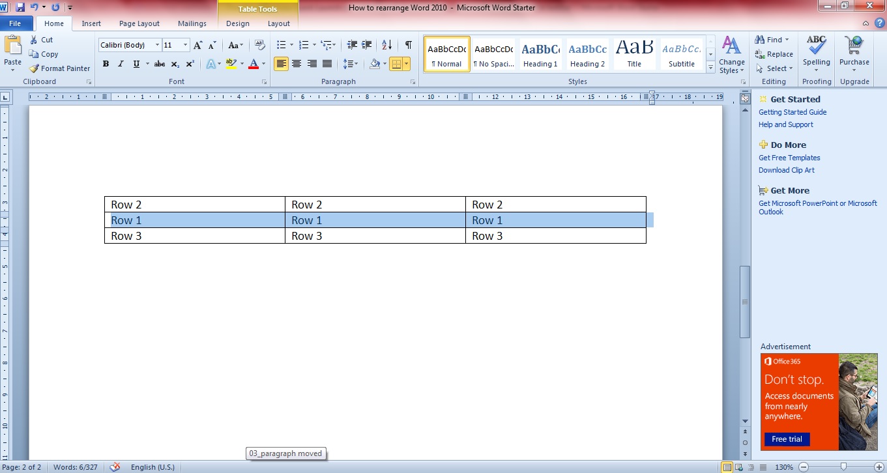Center the text alignment
The image size is (887, 473).
click(297, 64)
